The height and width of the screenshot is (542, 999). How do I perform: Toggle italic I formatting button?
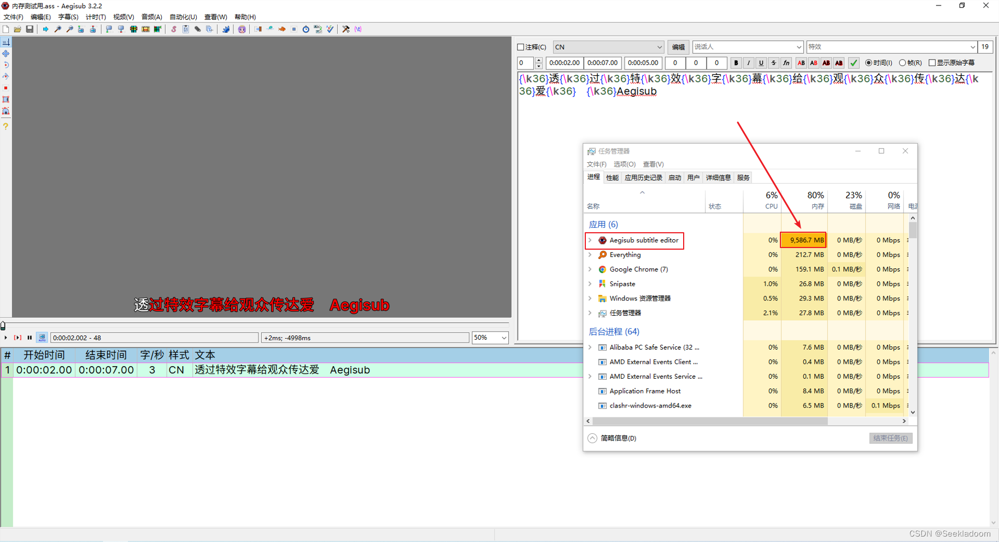point(748,63)
